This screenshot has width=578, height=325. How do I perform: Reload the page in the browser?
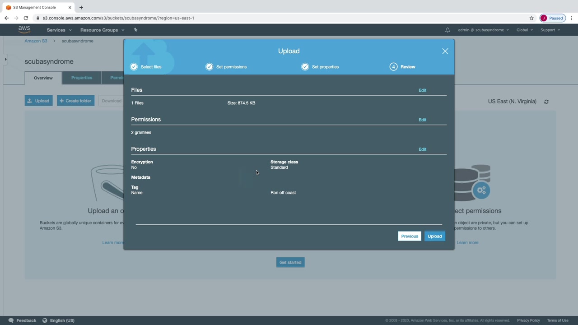(x=26, y=18)
